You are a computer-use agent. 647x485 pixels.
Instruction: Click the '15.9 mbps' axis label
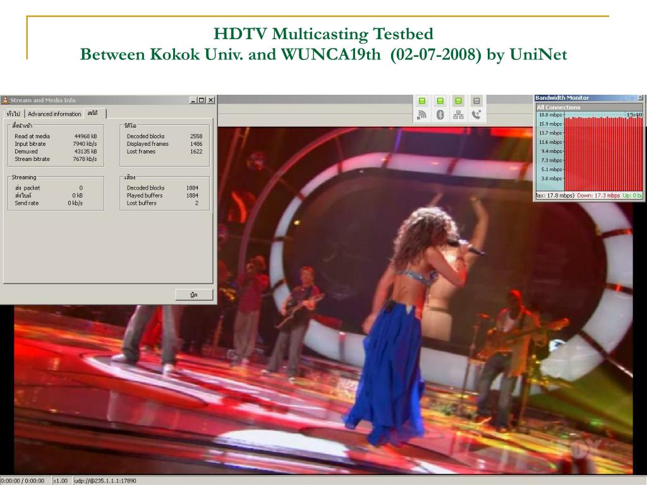[550, 124]
